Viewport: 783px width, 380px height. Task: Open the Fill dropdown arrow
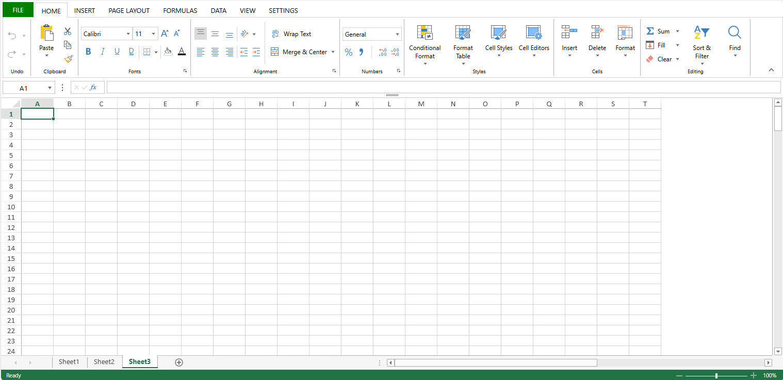[x=678, y=45]
